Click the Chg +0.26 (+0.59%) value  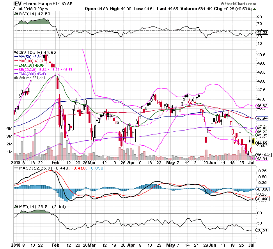pyautogui.click(x=233, y=9)
